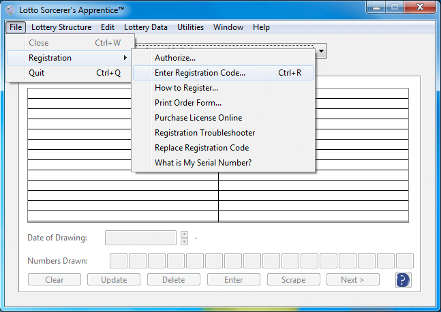The height and width of the screenshot is (312, 441).
Task: Click the Lotto Sorcerer's Apprentice title bar icon
Action: (x=10, y=10)
